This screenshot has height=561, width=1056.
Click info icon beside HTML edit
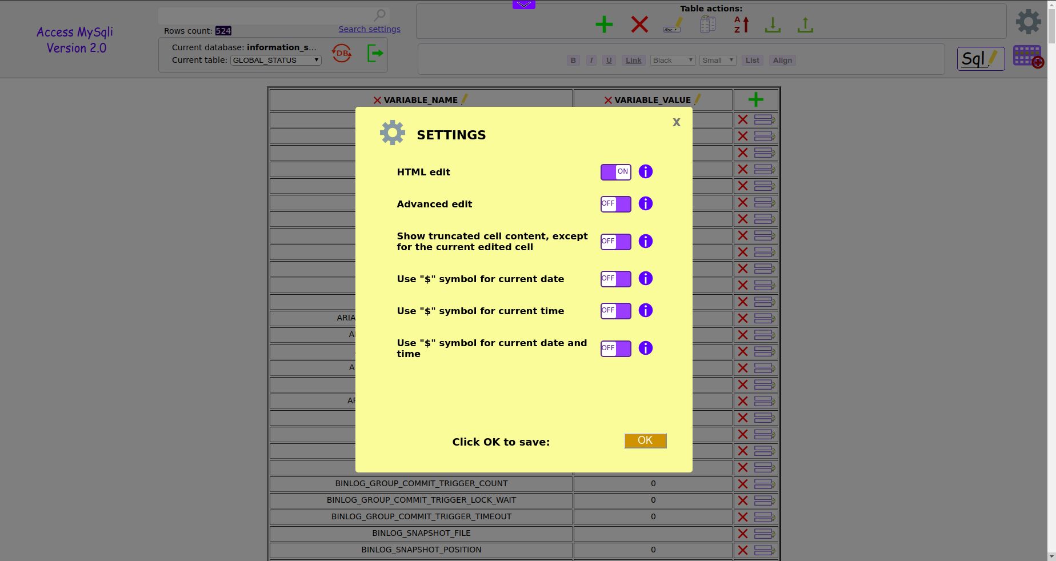(x=646, y=171)
